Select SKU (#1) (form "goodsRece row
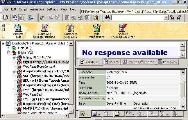 click(46, 80)
